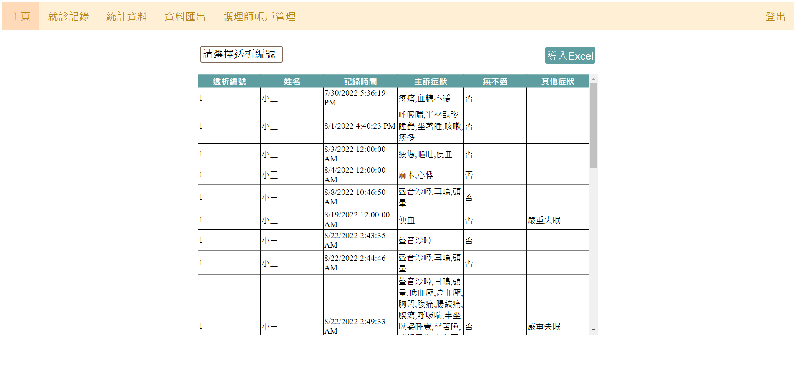Select the 8/3/2022 12:00:00 AM timestamp cell
Viewport: 798px width, 368px height.
360,154
